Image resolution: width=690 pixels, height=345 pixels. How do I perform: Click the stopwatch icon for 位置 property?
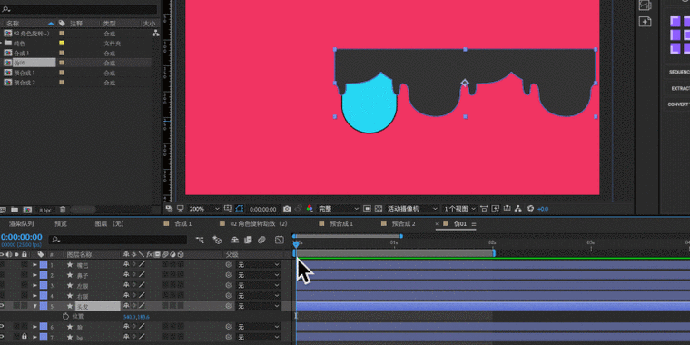click(66, 316)
